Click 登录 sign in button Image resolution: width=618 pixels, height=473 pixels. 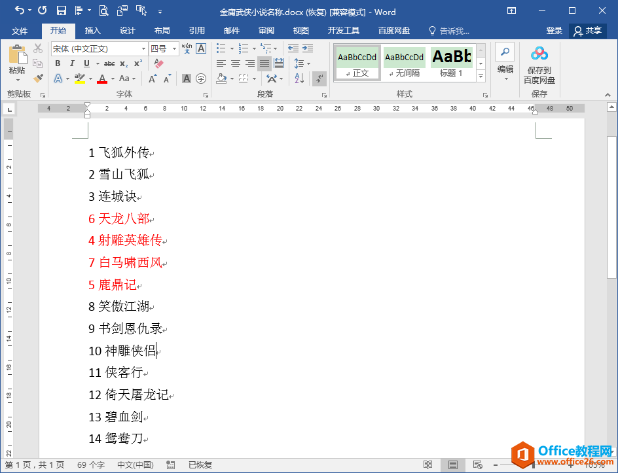click(554, 31)
